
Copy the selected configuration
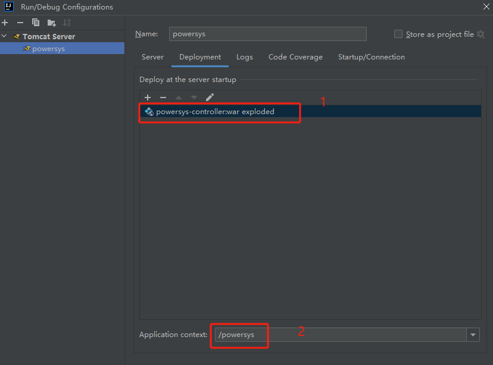36,23
